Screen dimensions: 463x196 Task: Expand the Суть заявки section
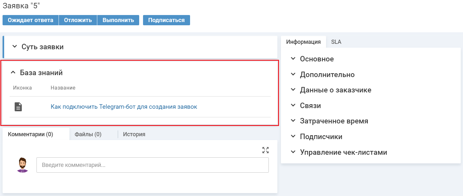coord(14,47)
